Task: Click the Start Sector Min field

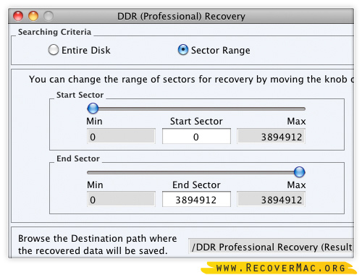Action: point(121,136)
